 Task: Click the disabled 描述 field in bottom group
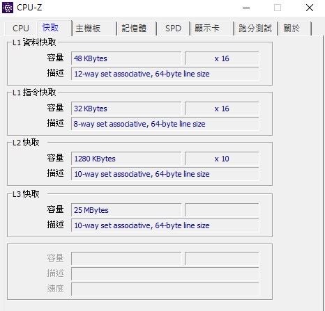165,273
